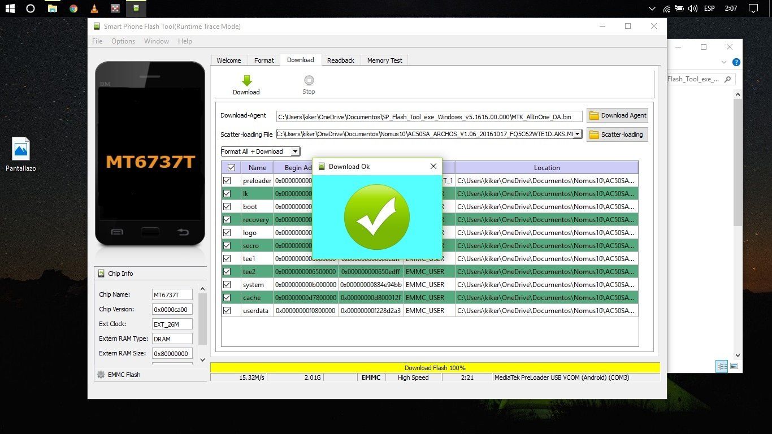
Task: Uncheck the preloader partition checkbox
Action: 227,181
